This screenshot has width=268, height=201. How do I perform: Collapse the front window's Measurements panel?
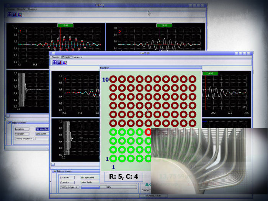click(55, 171)
